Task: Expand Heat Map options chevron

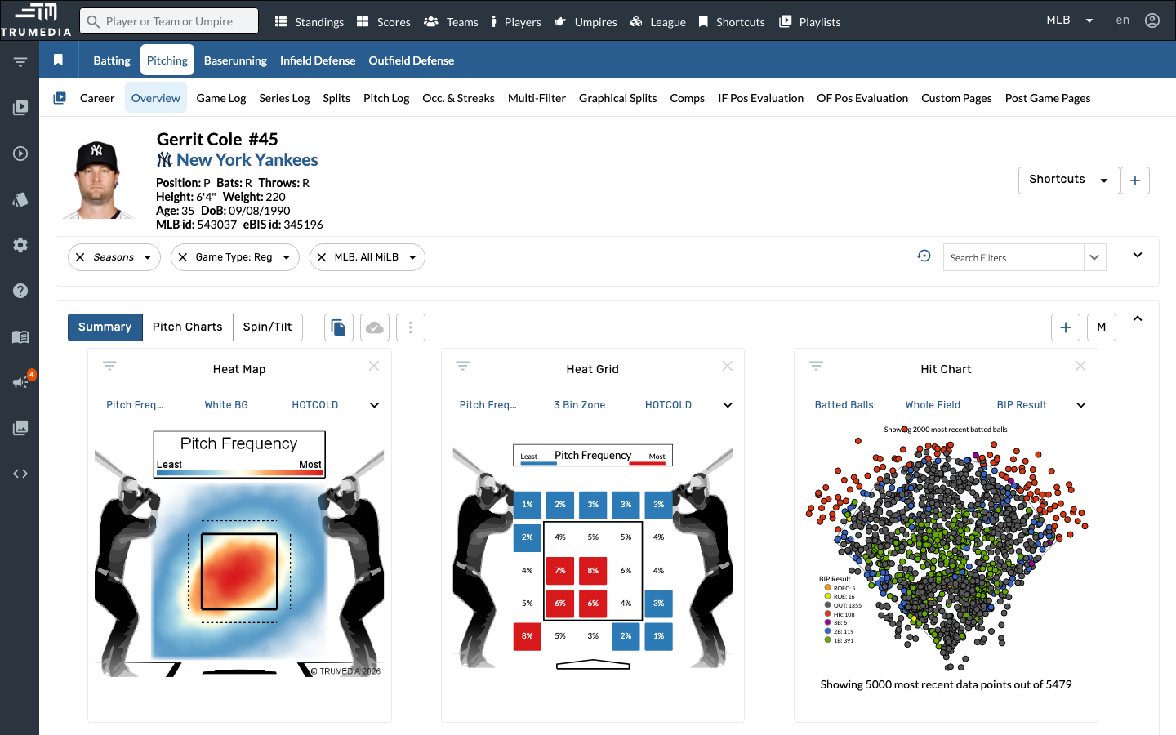Action: coord(374,405)
